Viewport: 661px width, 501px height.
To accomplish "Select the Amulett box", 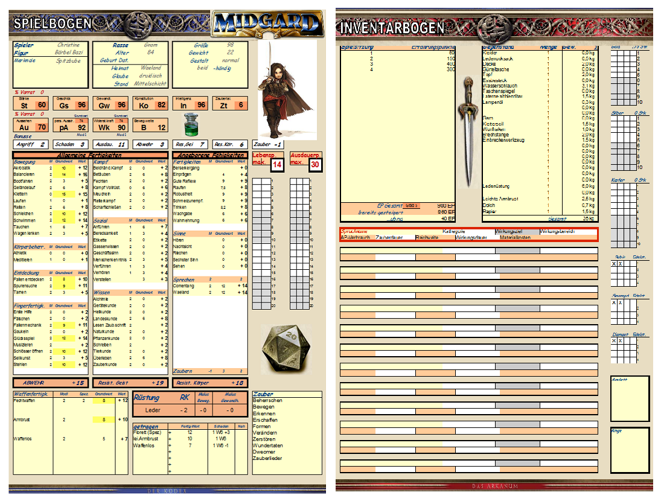I will click(630, 398).
